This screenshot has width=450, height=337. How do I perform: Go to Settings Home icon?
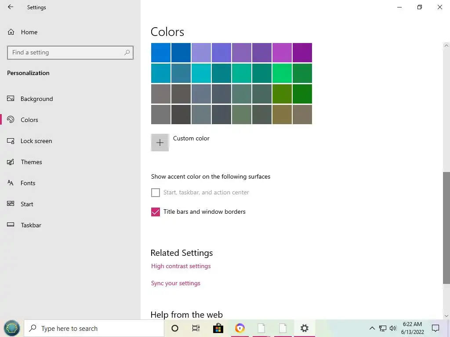(11, 32)
